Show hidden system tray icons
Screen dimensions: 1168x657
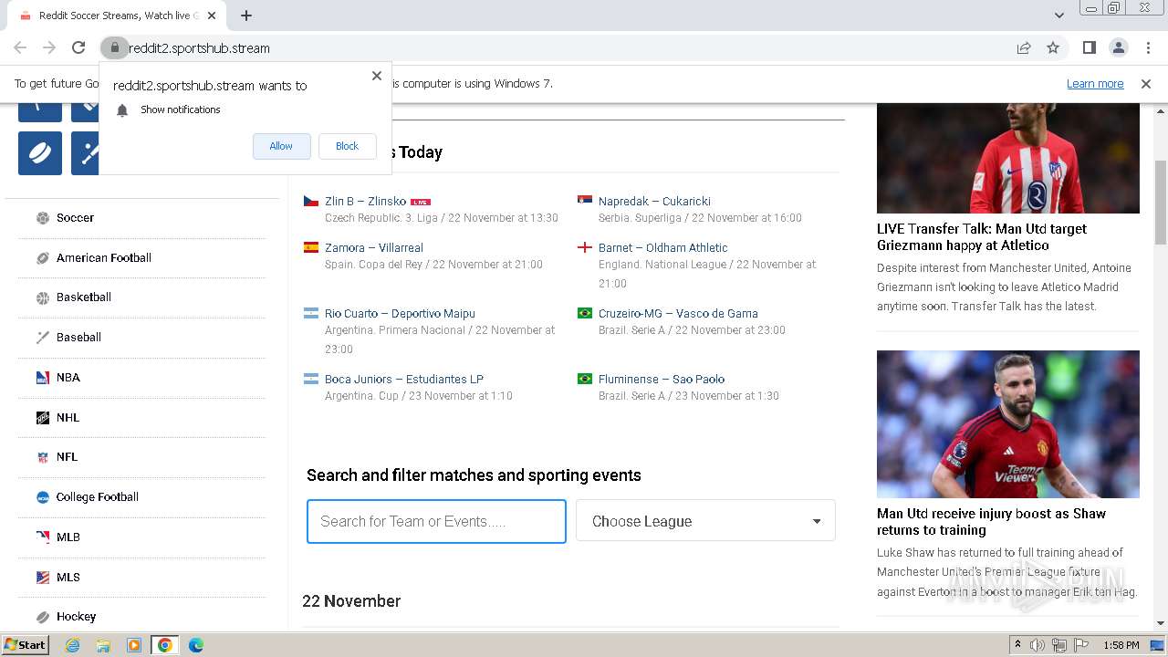tap(1017, 645)
